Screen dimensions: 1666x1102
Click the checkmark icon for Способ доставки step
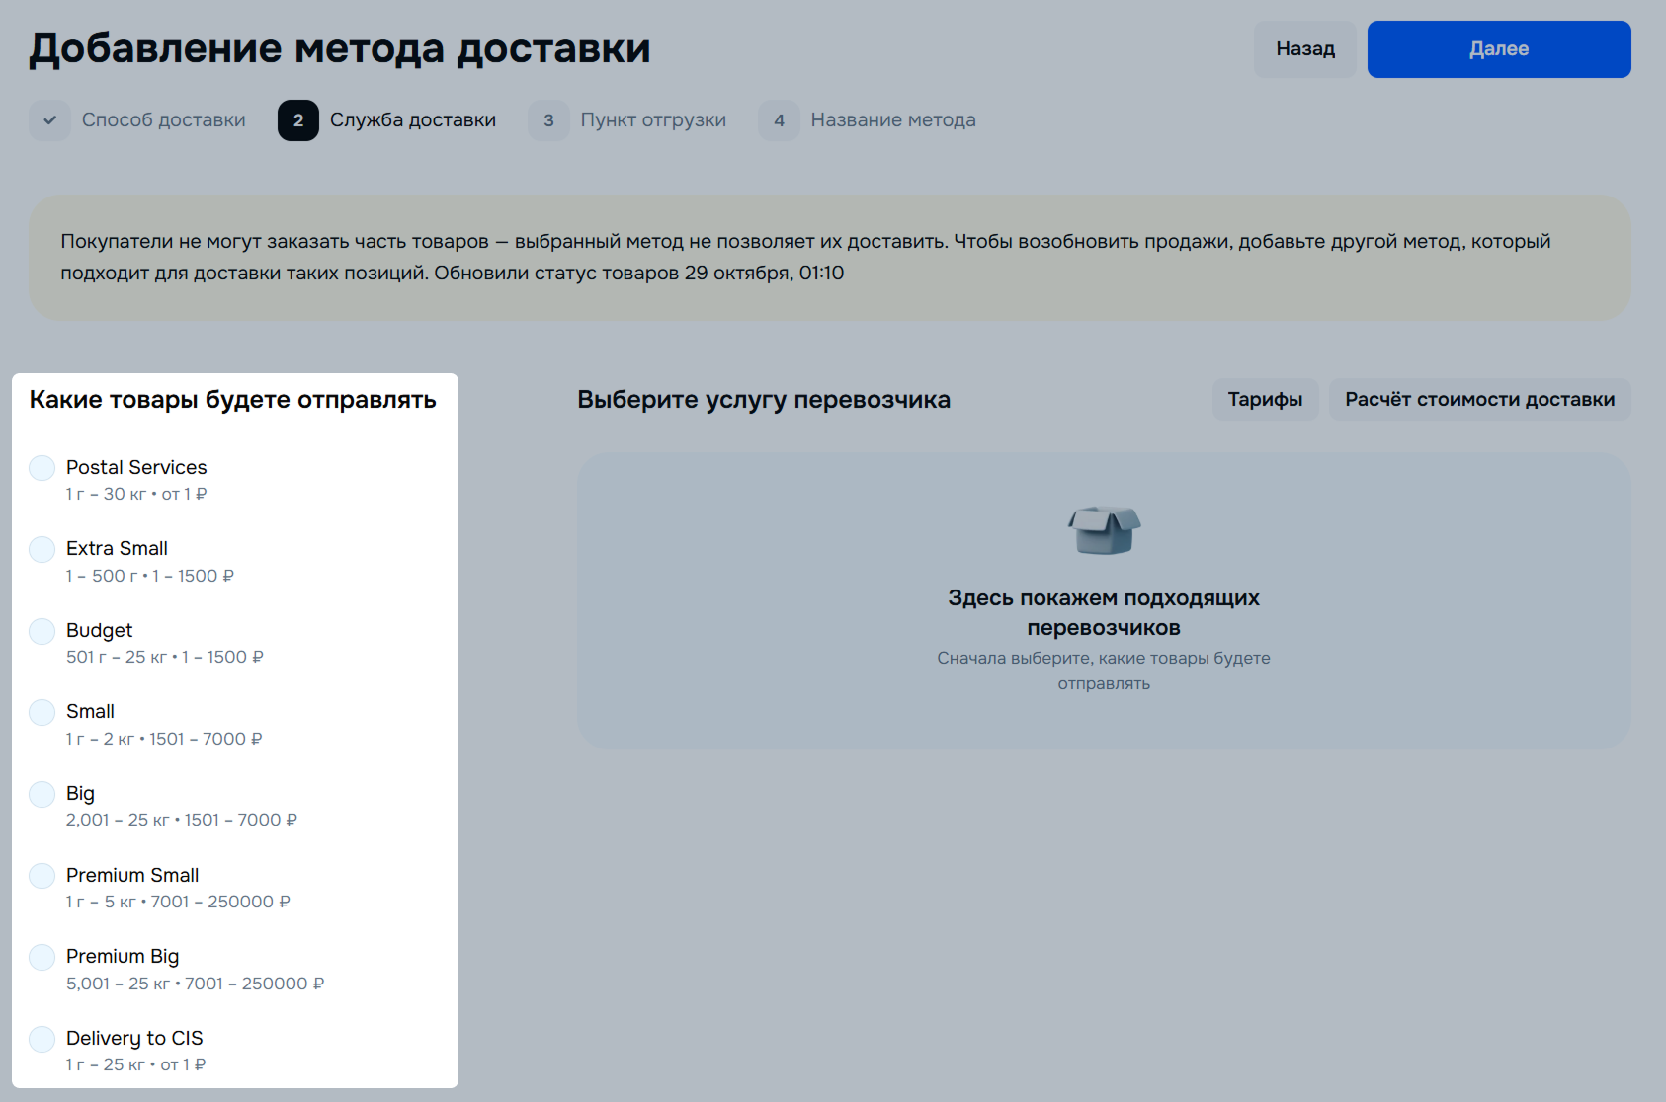(49, 120)
